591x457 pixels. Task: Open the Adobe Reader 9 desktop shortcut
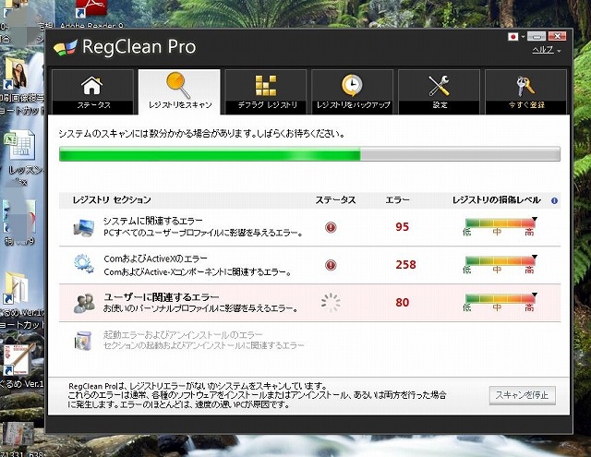[x=91, y=13]
